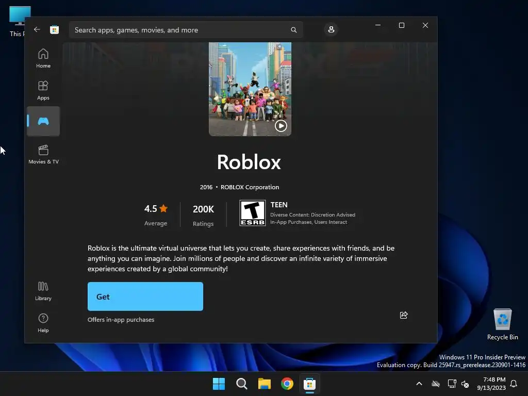Click the search magnifier icon

tap(293, 30)
